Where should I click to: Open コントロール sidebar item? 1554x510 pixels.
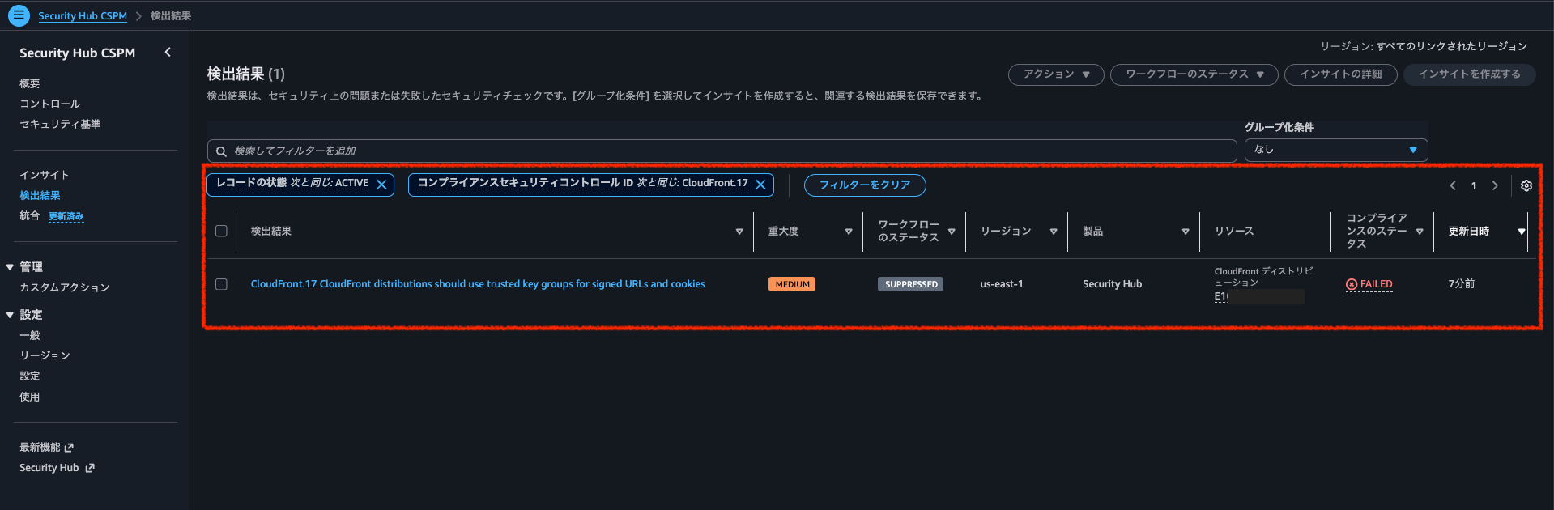tap(50, 104)
